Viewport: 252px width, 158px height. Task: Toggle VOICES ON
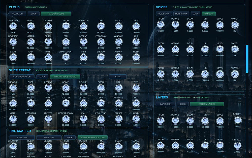tap(164, 14)
